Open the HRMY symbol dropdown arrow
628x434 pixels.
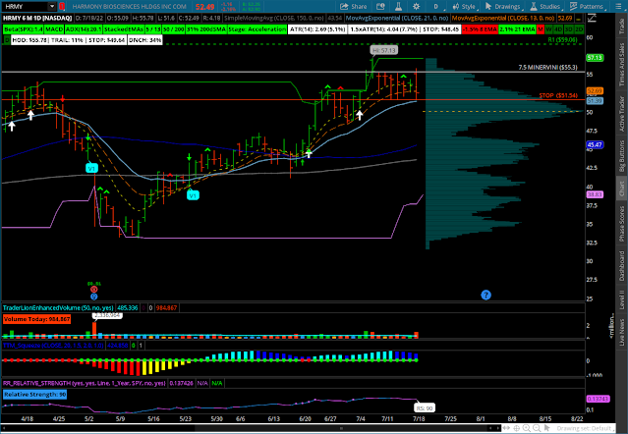[52, 7]
